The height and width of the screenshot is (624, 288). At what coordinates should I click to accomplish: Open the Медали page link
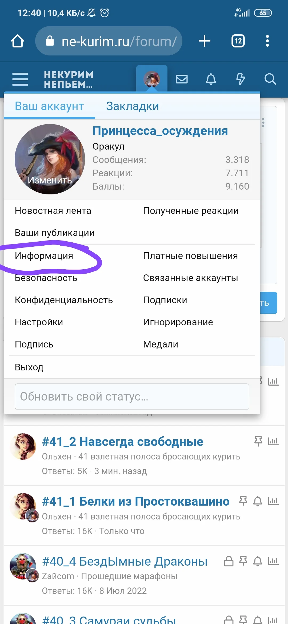click(x=161, y=344)
